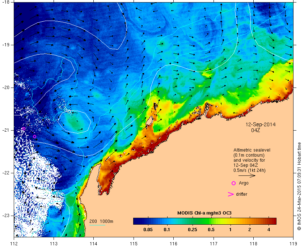Click the cyan 200 1000m isobath legend line
Viewport: 304px width, 246px height.
click(x=97, y=225)
